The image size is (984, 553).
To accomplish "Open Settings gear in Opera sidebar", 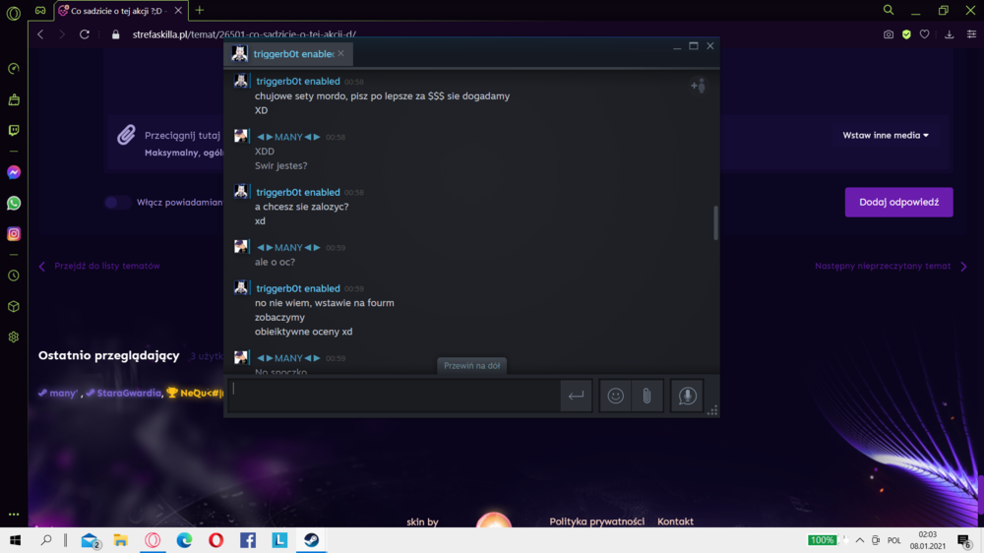I will point(13,338).
